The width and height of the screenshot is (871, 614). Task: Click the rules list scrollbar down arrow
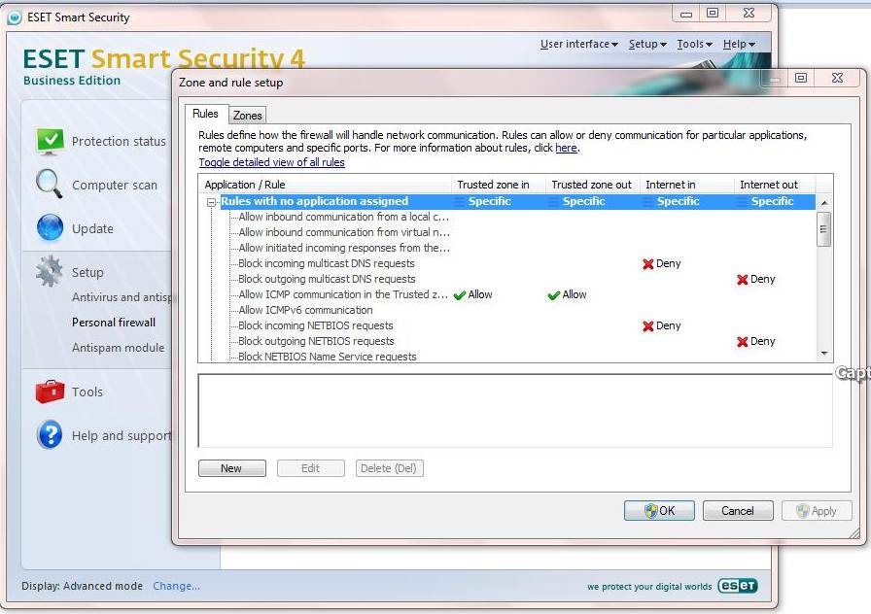click(x=824, y=353)
